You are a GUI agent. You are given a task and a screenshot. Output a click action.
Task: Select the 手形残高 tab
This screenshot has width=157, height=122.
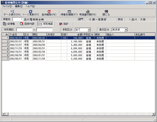pyautogui.click(x=46, y=24)
